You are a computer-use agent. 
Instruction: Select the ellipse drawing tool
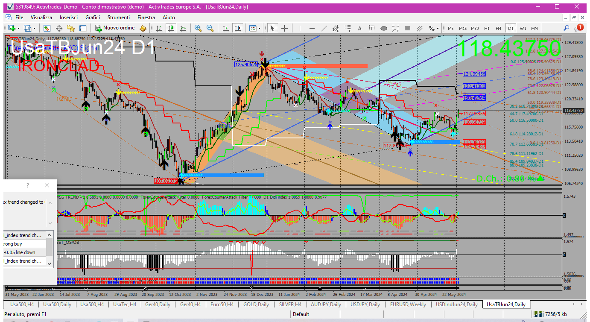[384, 28]
